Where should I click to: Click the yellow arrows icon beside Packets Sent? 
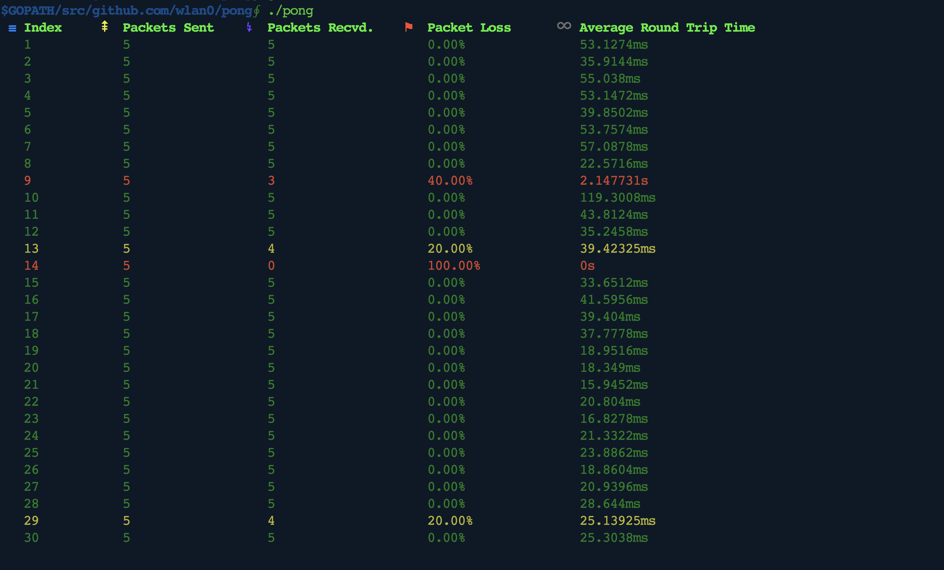[104, 26]
